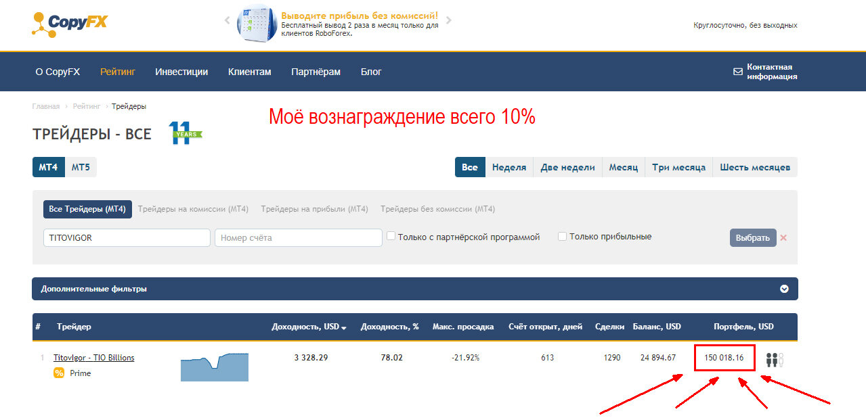Click the red X clear filter icon
Viewport: 866px width, 420px height.
click(x=783, y=238)
